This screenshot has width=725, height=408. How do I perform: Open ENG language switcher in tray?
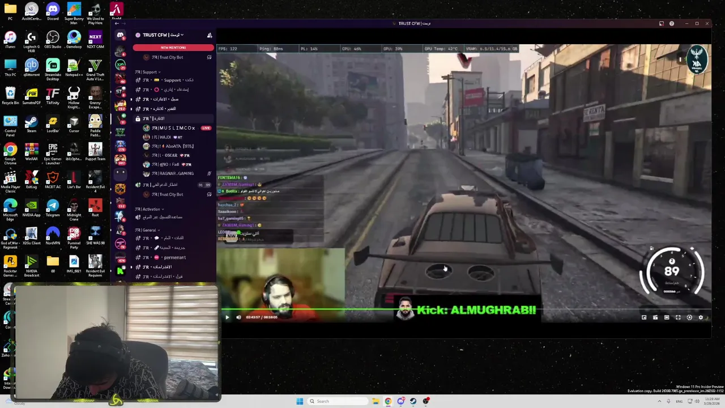(679, 401)
